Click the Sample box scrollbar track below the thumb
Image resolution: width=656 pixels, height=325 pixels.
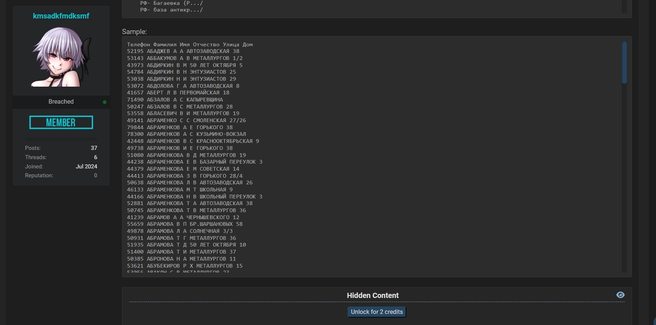coord(624,178)
